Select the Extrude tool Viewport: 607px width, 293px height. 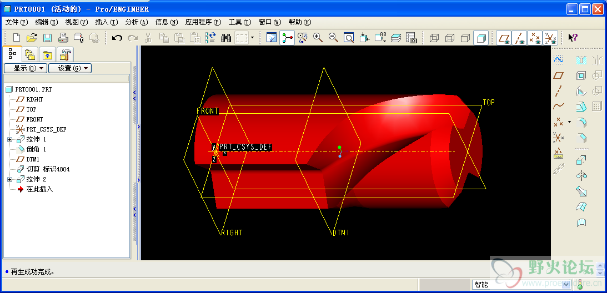click(581, 160)
